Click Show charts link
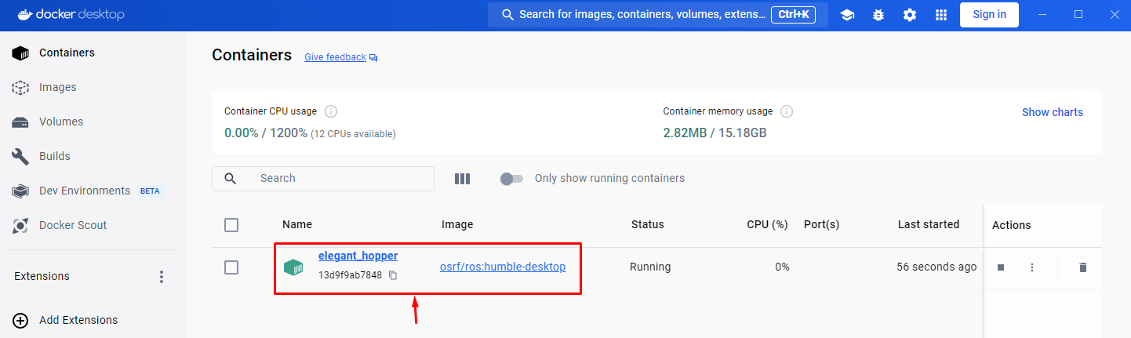 1052,112
